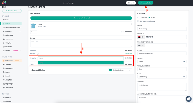
Task: Open the City dropdown
Action: pos(162,77)
